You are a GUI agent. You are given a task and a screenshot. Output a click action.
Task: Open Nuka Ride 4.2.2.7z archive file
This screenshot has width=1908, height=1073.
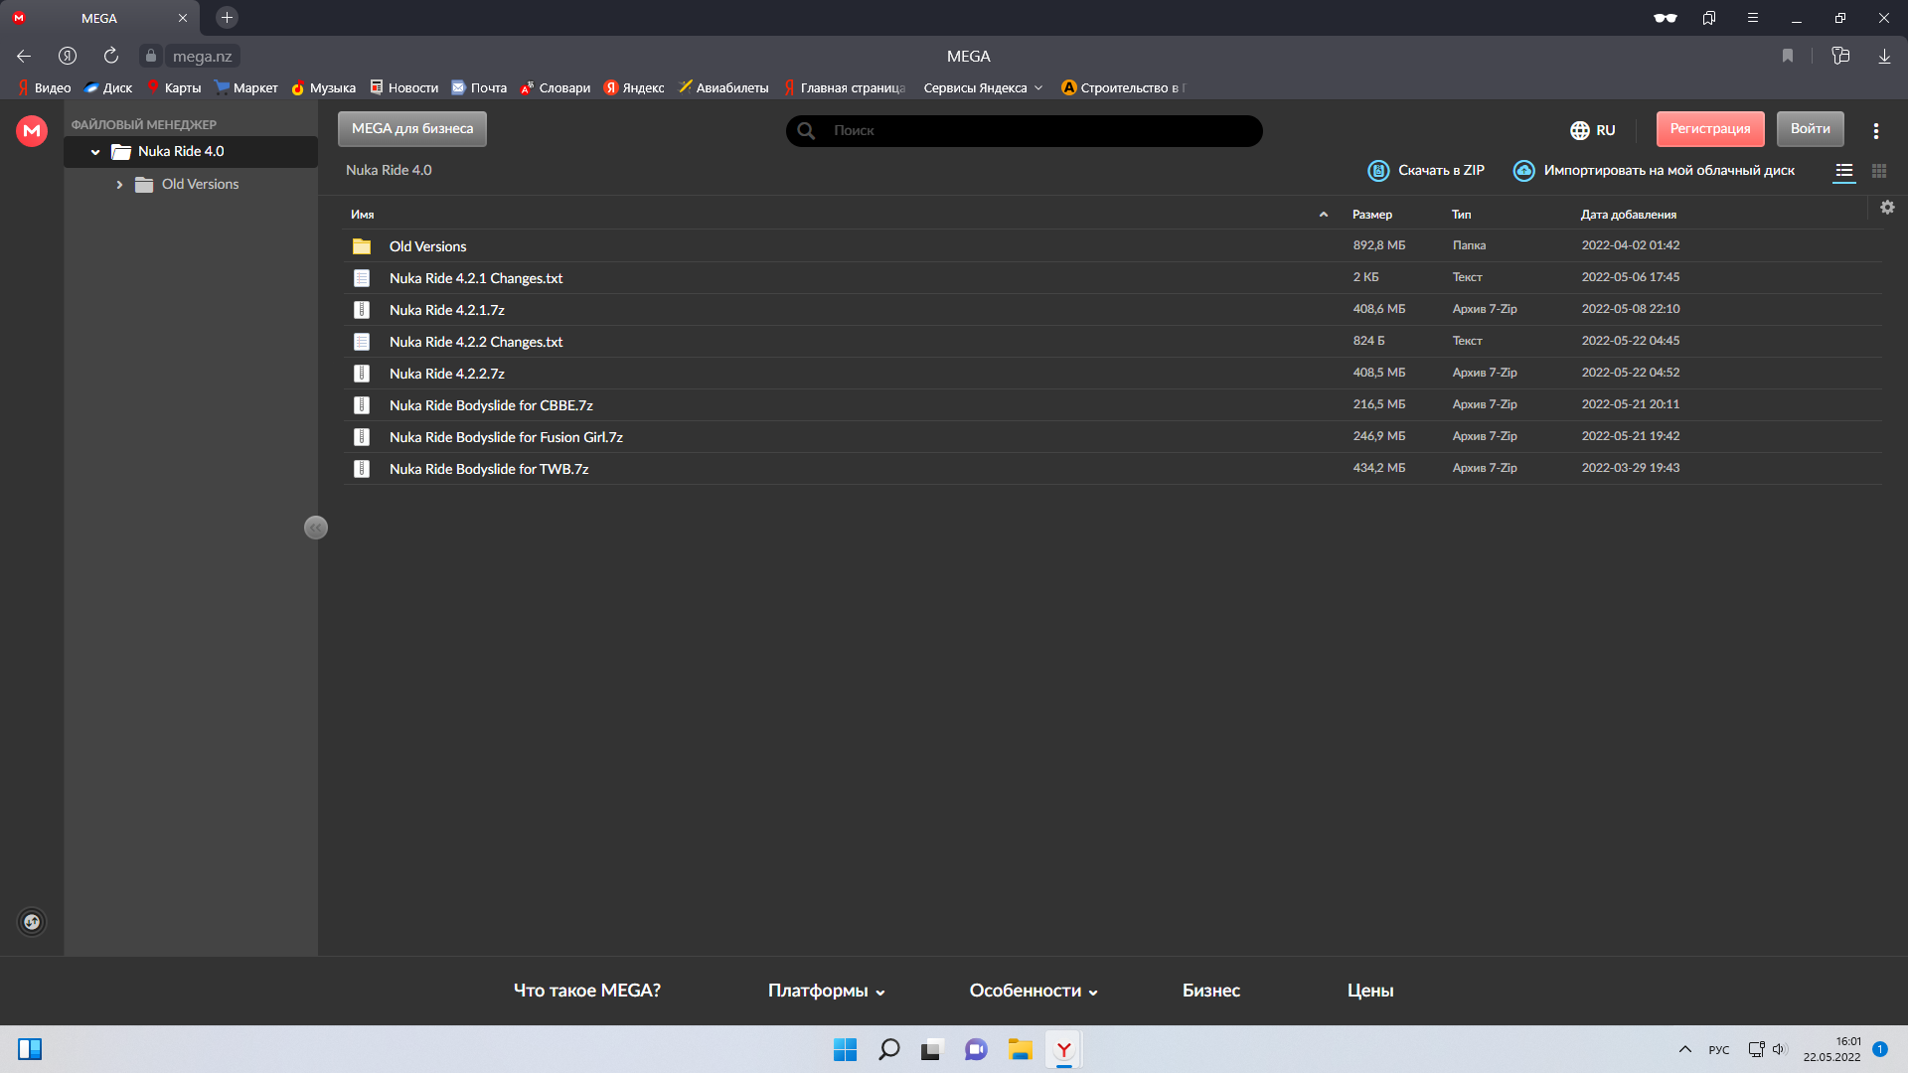coord(446,374)
